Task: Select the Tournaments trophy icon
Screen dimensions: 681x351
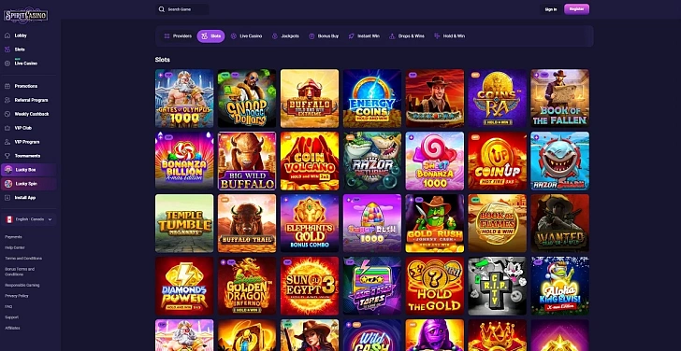Action: coord(7,156)
